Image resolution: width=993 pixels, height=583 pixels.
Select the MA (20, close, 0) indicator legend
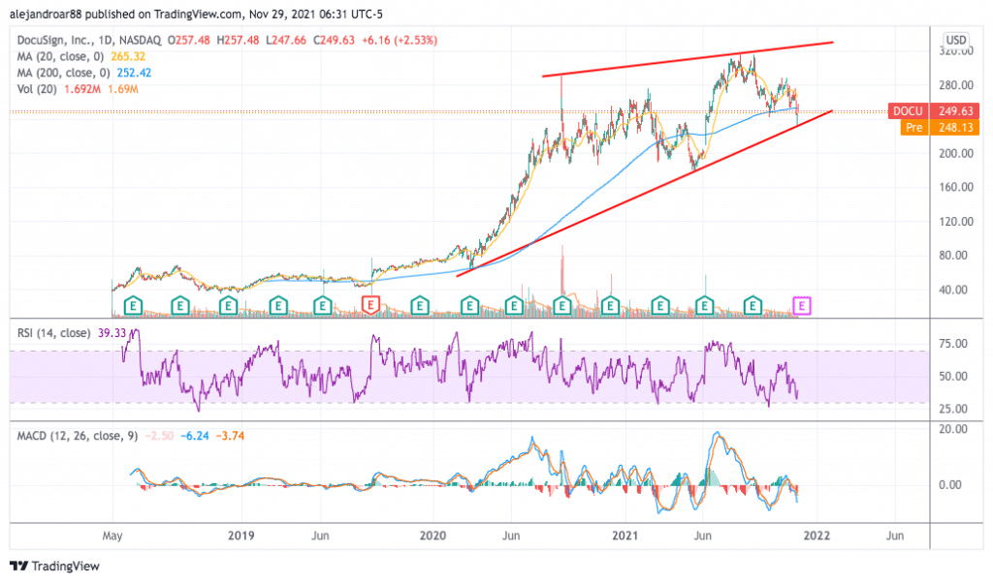coord(61,56)
